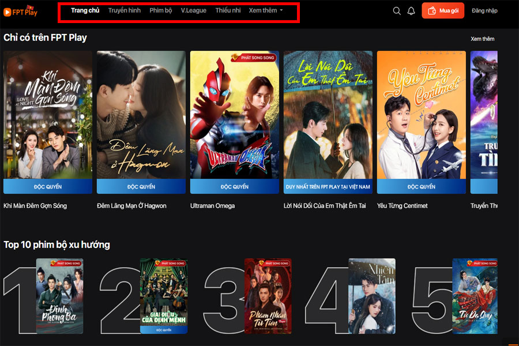Screen dimensions: 519x346
Task: Open notifications bell icon
Action: pyautogui.click(x=411, y=11)
